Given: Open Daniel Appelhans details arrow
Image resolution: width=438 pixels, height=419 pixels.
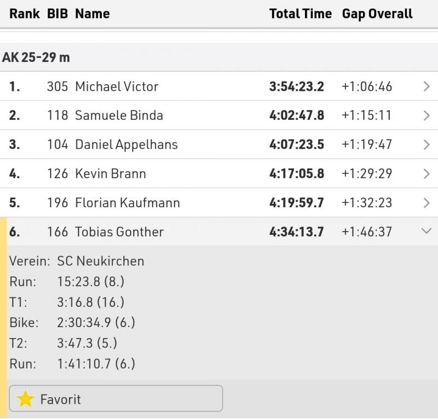Looking at the screenshot, I should 427,144.
